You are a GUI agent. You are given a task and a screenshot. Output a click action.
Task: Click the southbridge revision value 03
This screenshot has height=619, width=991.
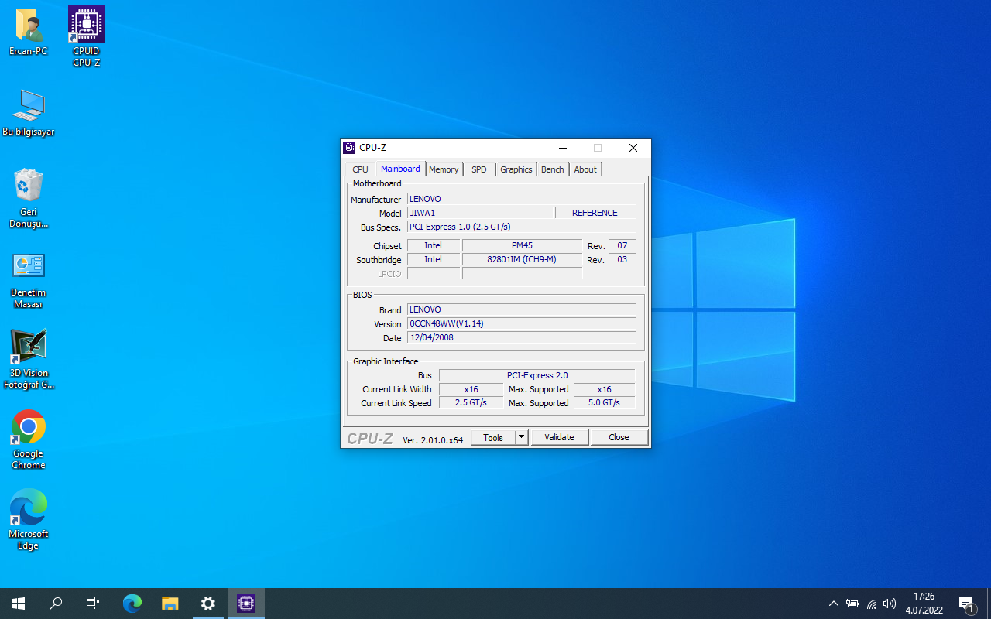point(622,259)
